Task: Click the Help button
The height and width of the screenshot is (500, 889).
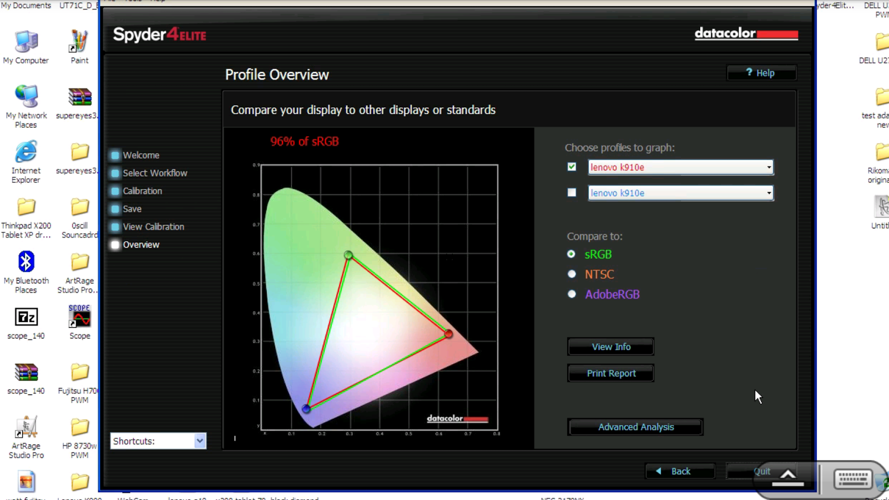Action: (761, 73)
